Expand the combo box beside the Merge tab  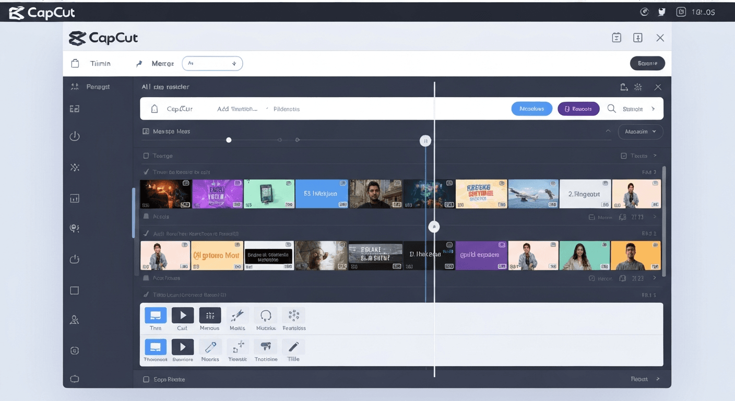[212, 63]
